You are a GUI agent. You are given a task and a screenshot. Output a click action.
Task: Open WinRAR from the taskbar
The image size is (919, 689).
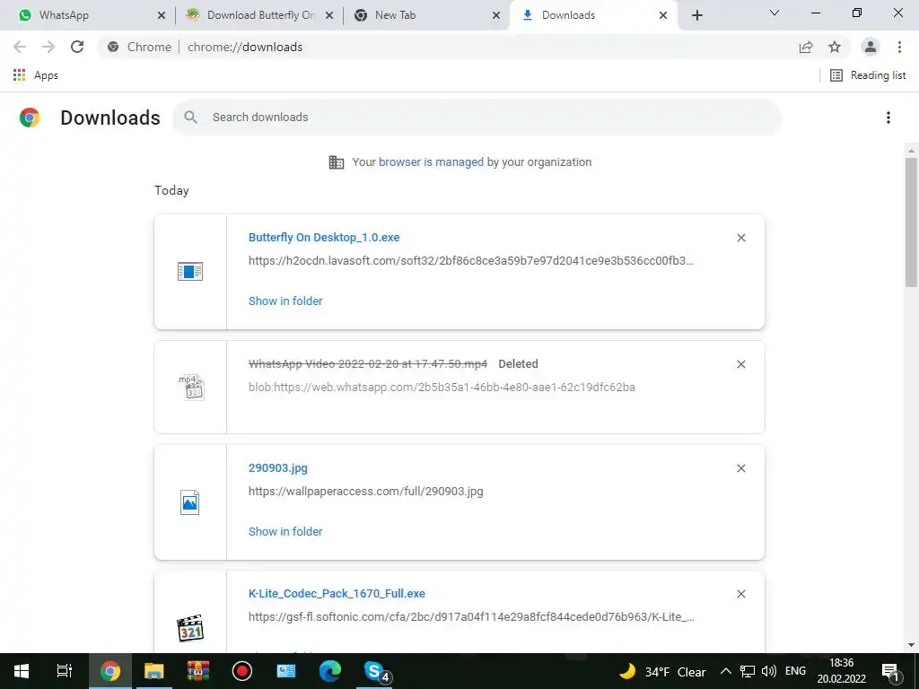(x=198, y=671)
